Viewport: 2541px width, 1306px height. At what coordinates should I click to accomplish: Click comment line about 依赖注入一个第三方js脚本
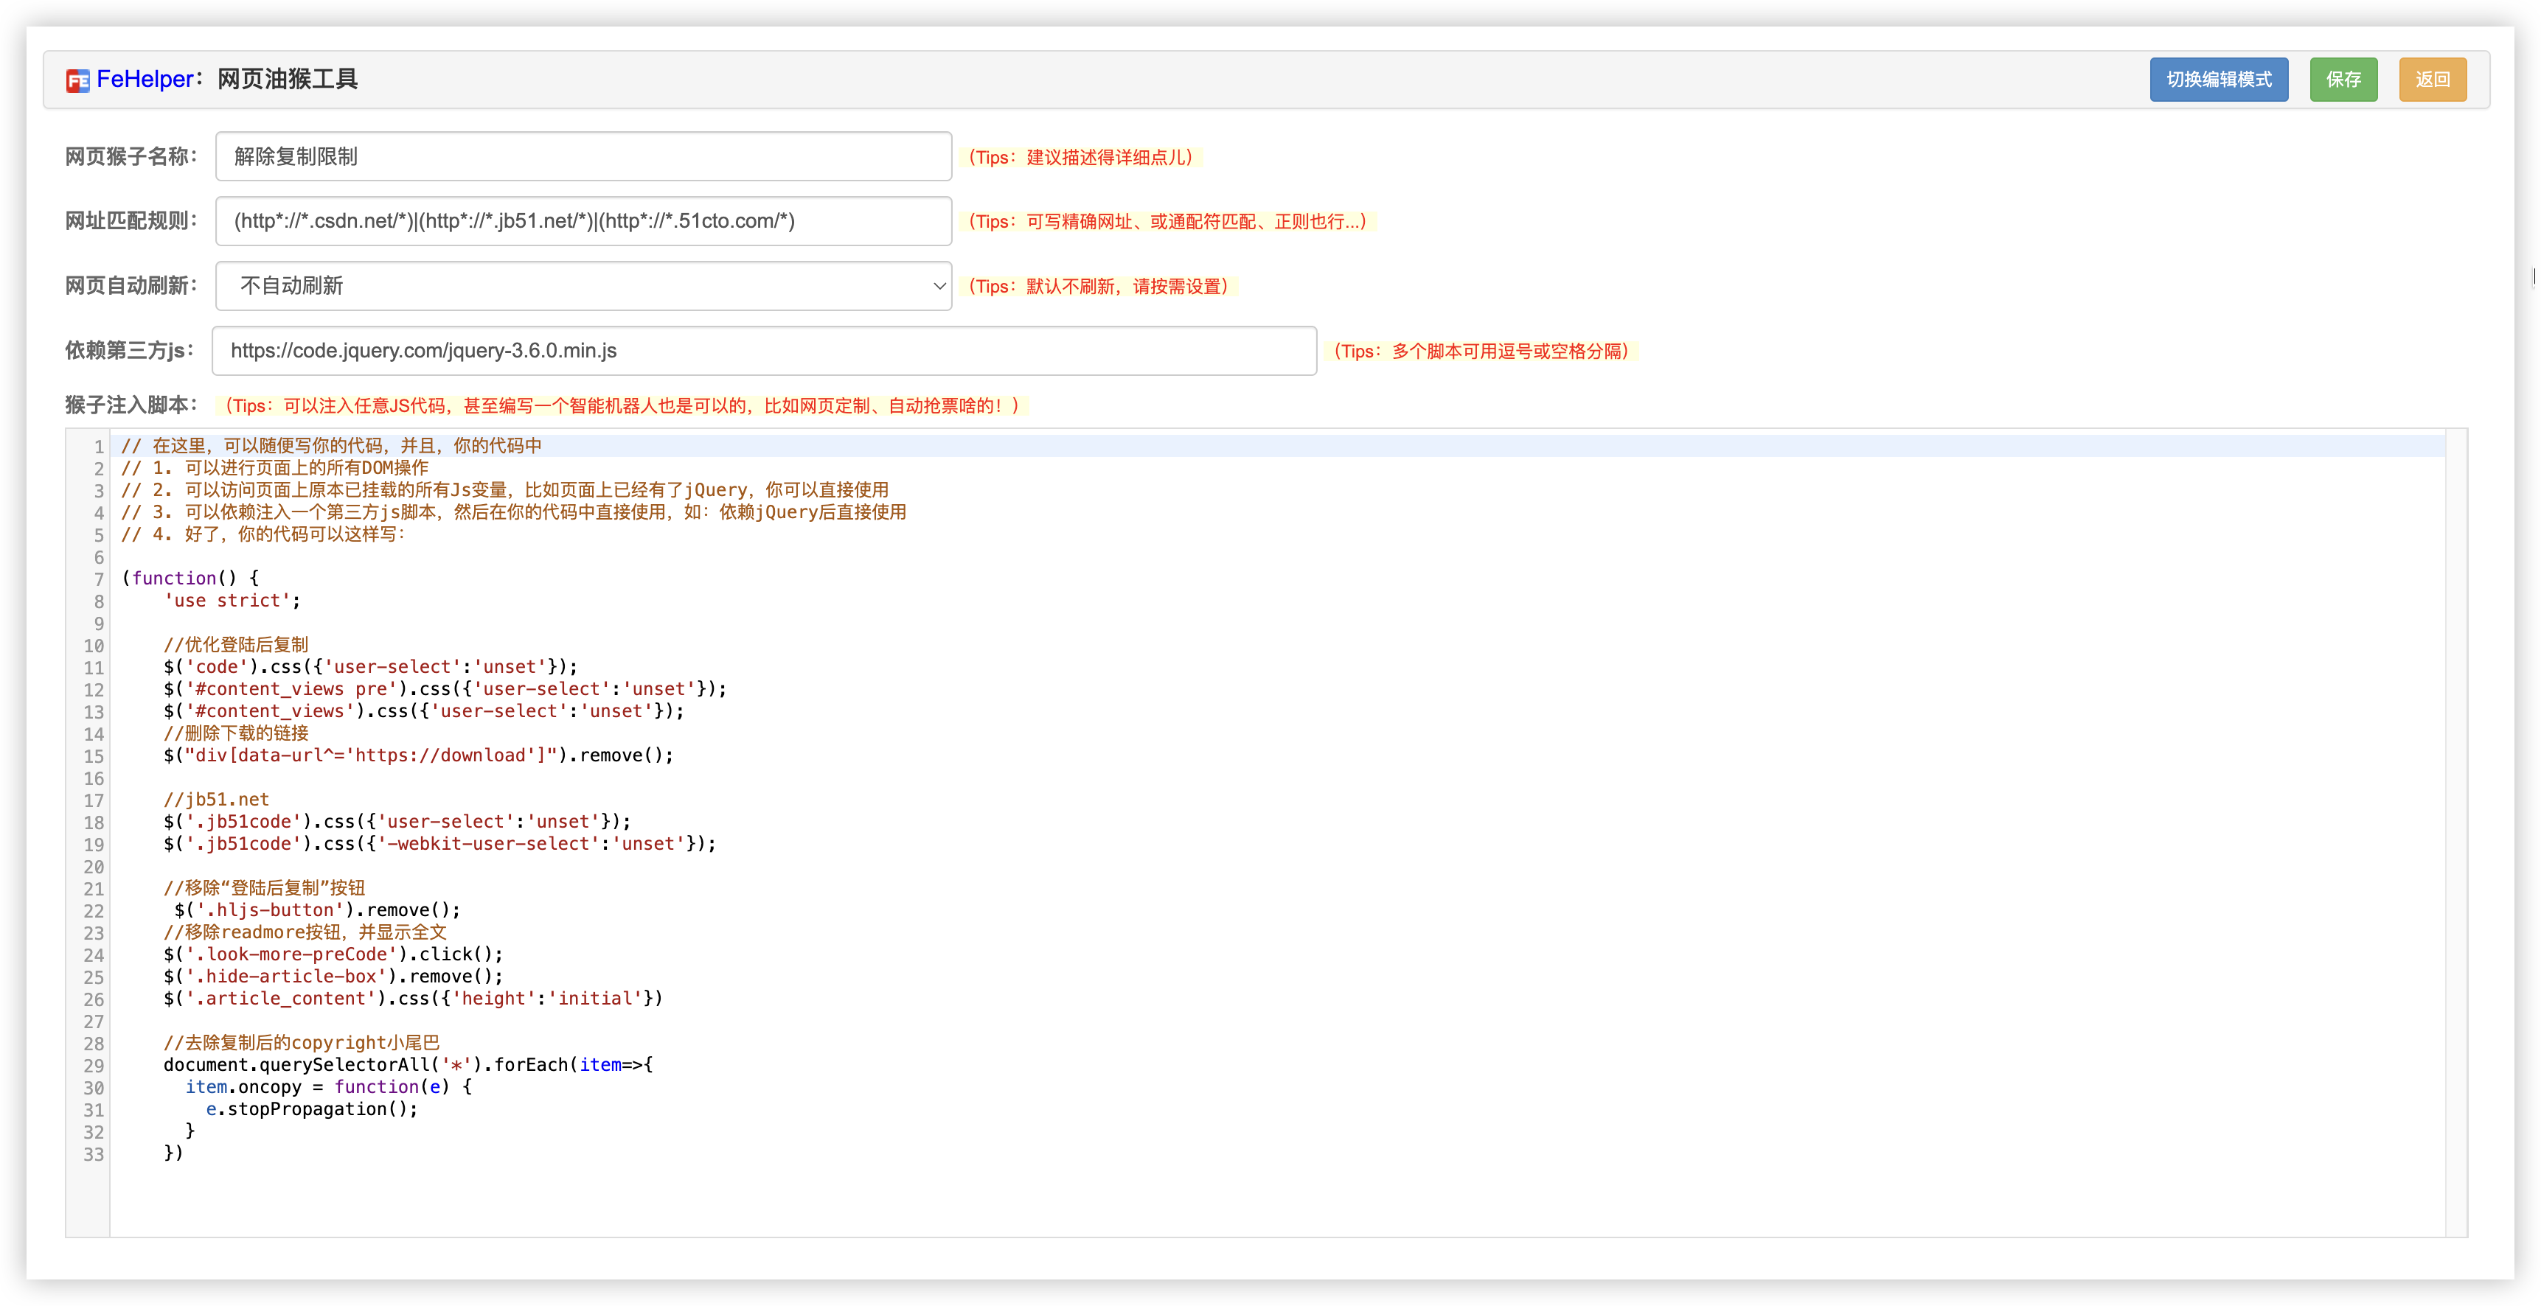[513, 511]
